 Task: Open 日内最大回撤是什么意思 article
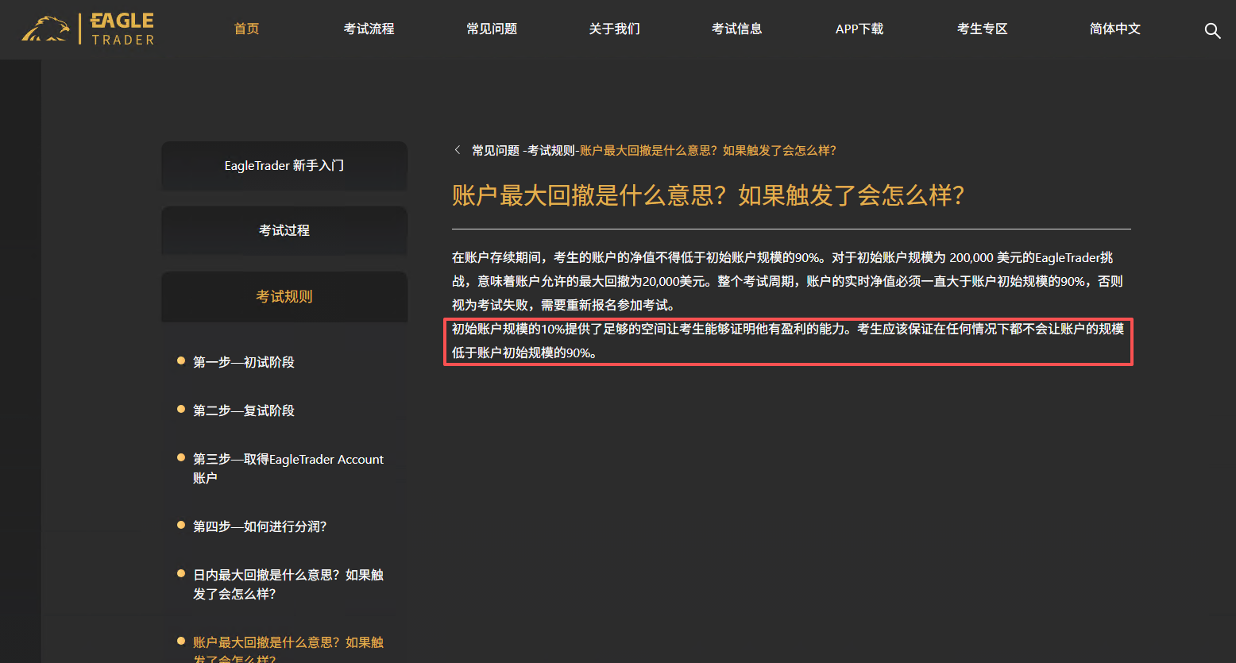pos(288,584)
